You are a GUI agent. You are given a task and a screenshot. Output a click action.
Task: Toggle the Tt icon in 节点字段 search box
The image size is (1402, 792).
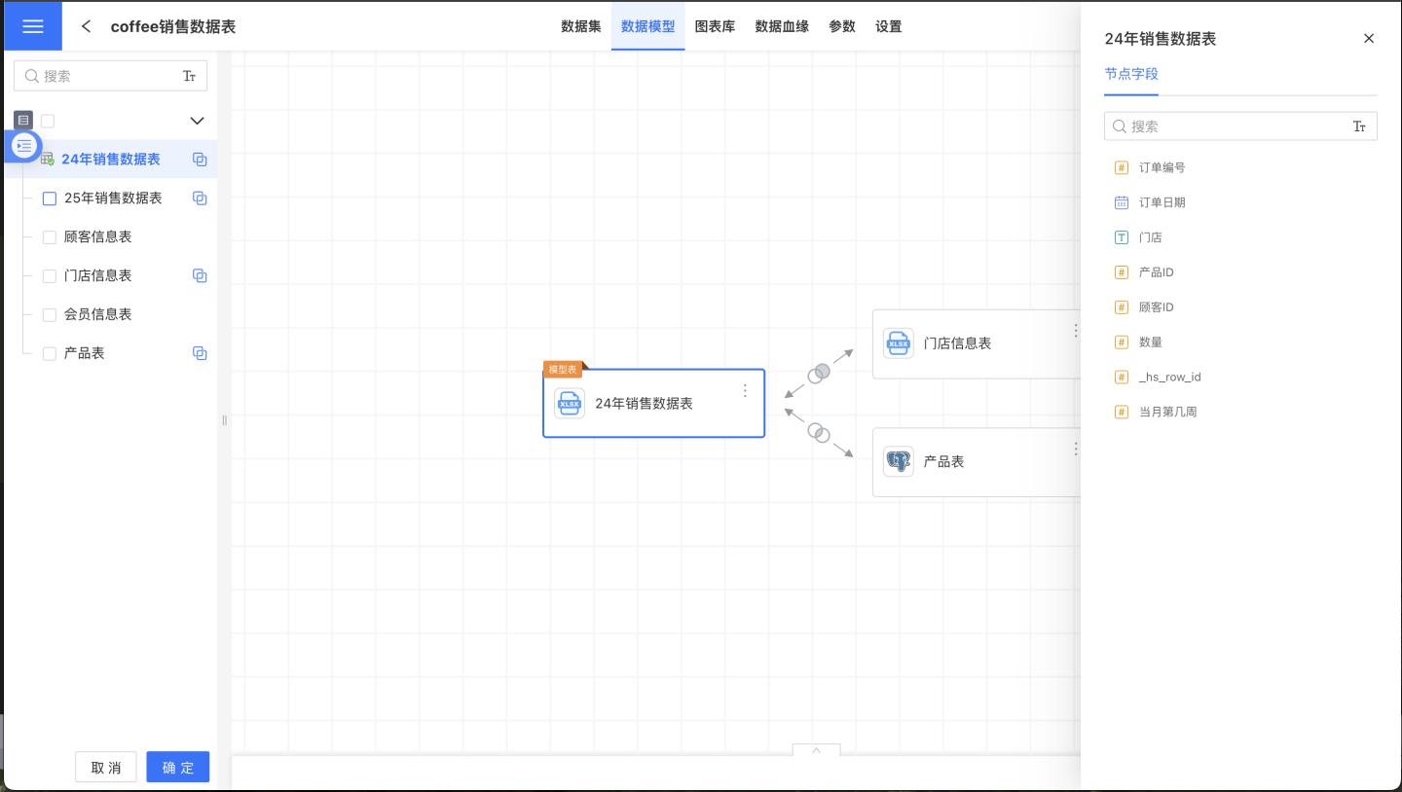(1359, 126)
